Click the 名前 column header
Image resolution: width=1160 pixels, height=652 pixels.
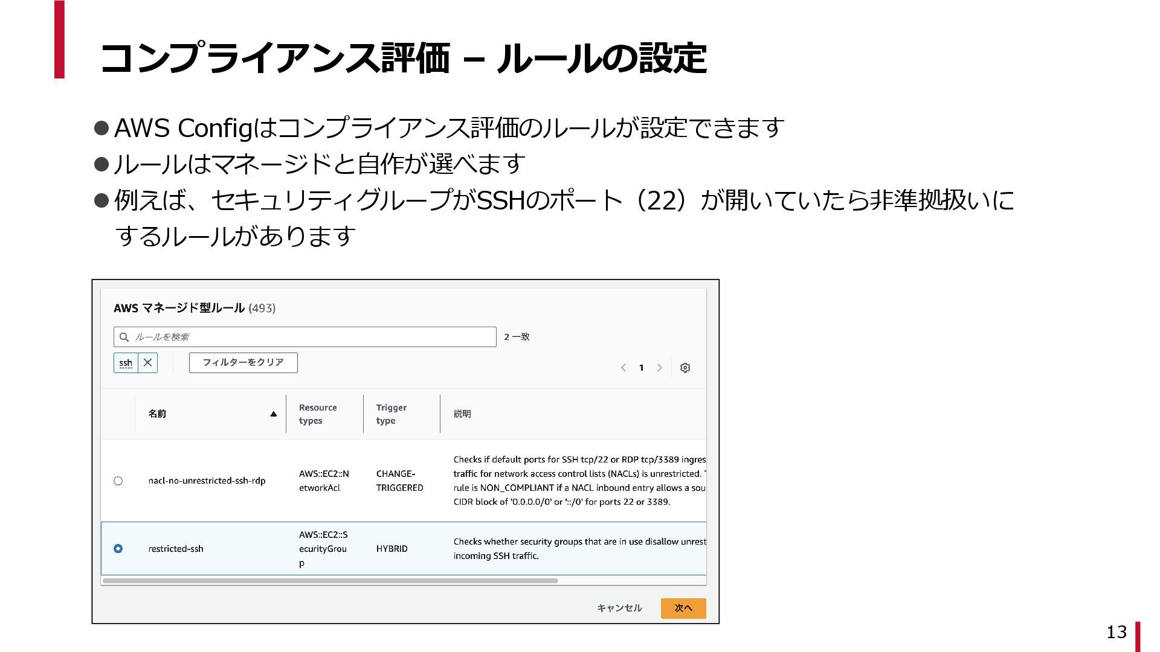pyautogui.click(x=157, y=414)
